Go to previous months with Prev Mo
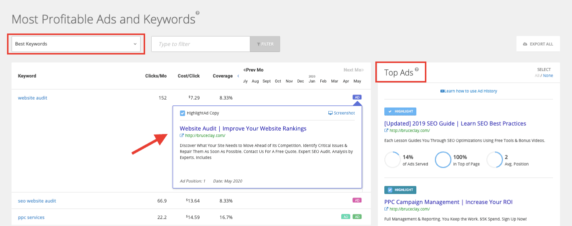 point(253,70)
